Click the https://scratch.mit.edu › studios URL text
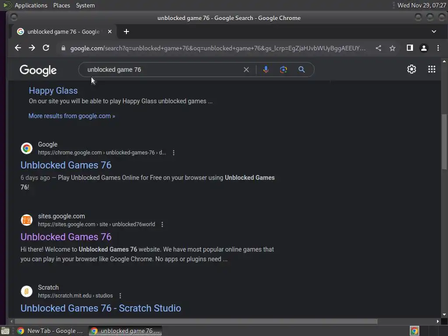 click(75, 296)
